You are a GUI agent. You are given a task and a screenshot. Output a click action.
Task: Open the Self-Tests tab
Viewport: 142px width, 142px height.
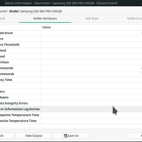92,18
